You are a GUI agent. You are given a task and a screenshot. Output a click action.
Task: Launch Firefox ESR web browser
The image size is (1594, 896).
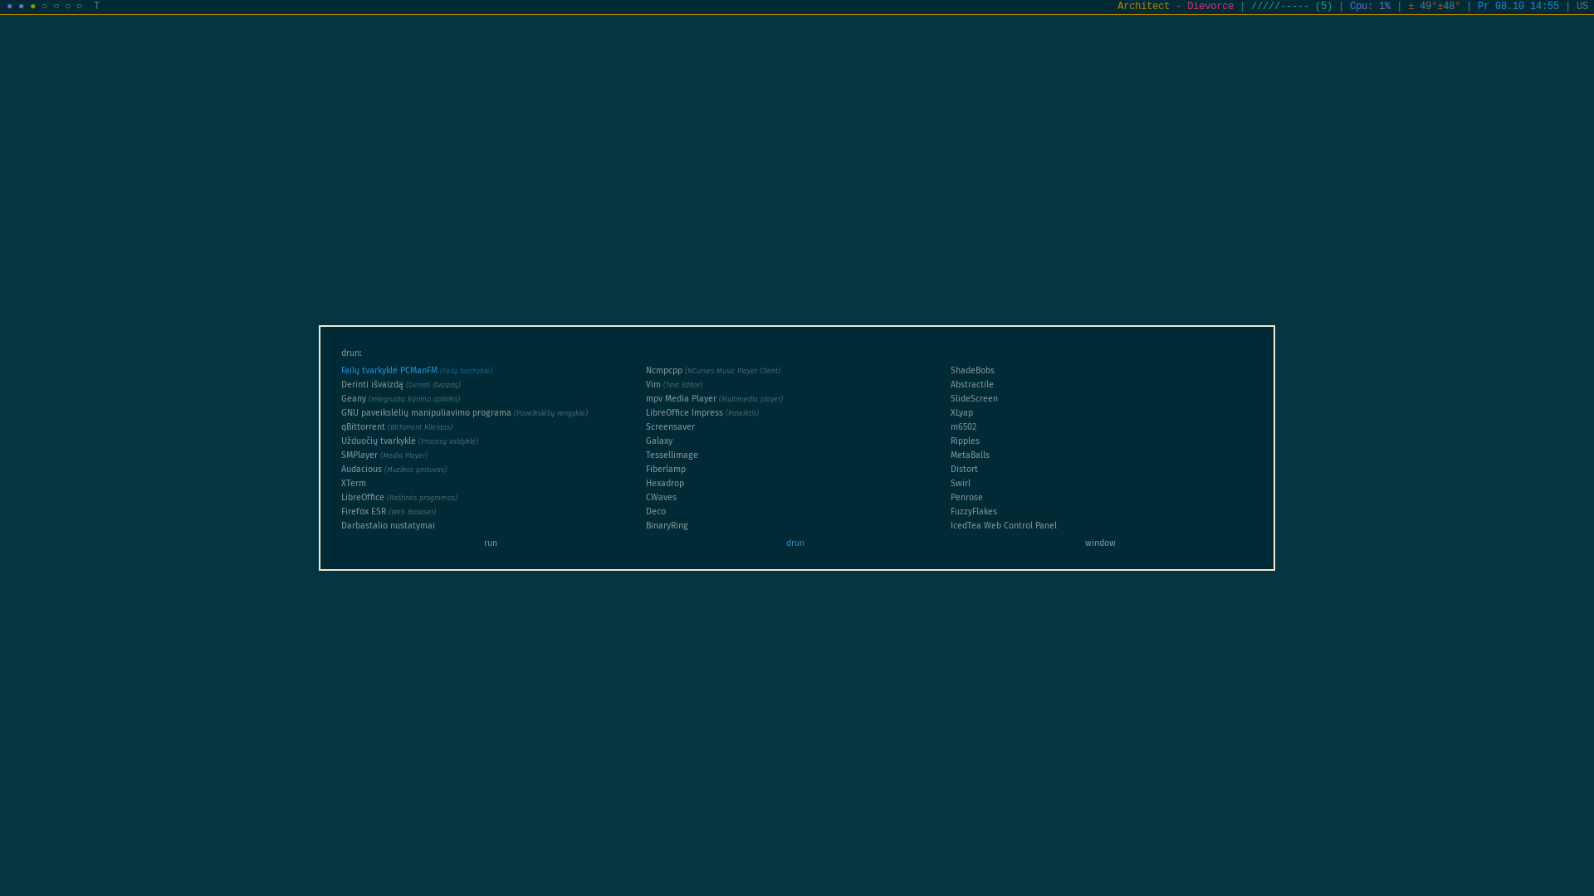coord(364,512)
